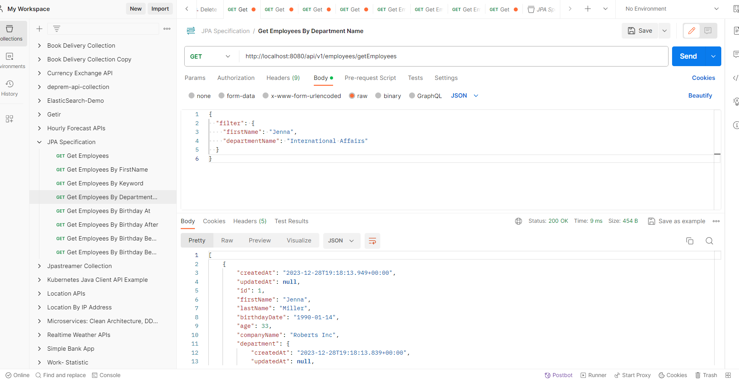Open the response JSON format dropdown

(341, 240)
